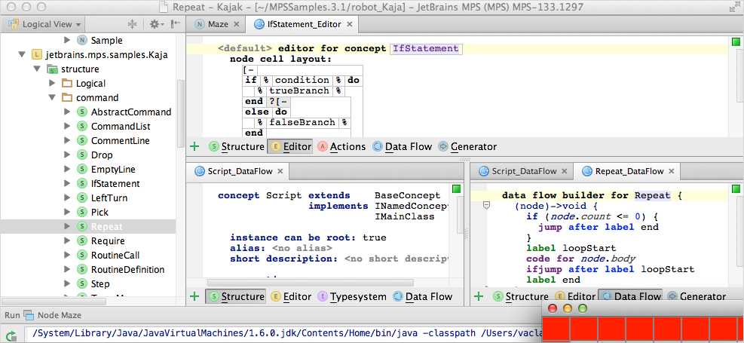Click the scroll-from-source icon in Logical View
744x343 pixels.
tap(133, 24)
